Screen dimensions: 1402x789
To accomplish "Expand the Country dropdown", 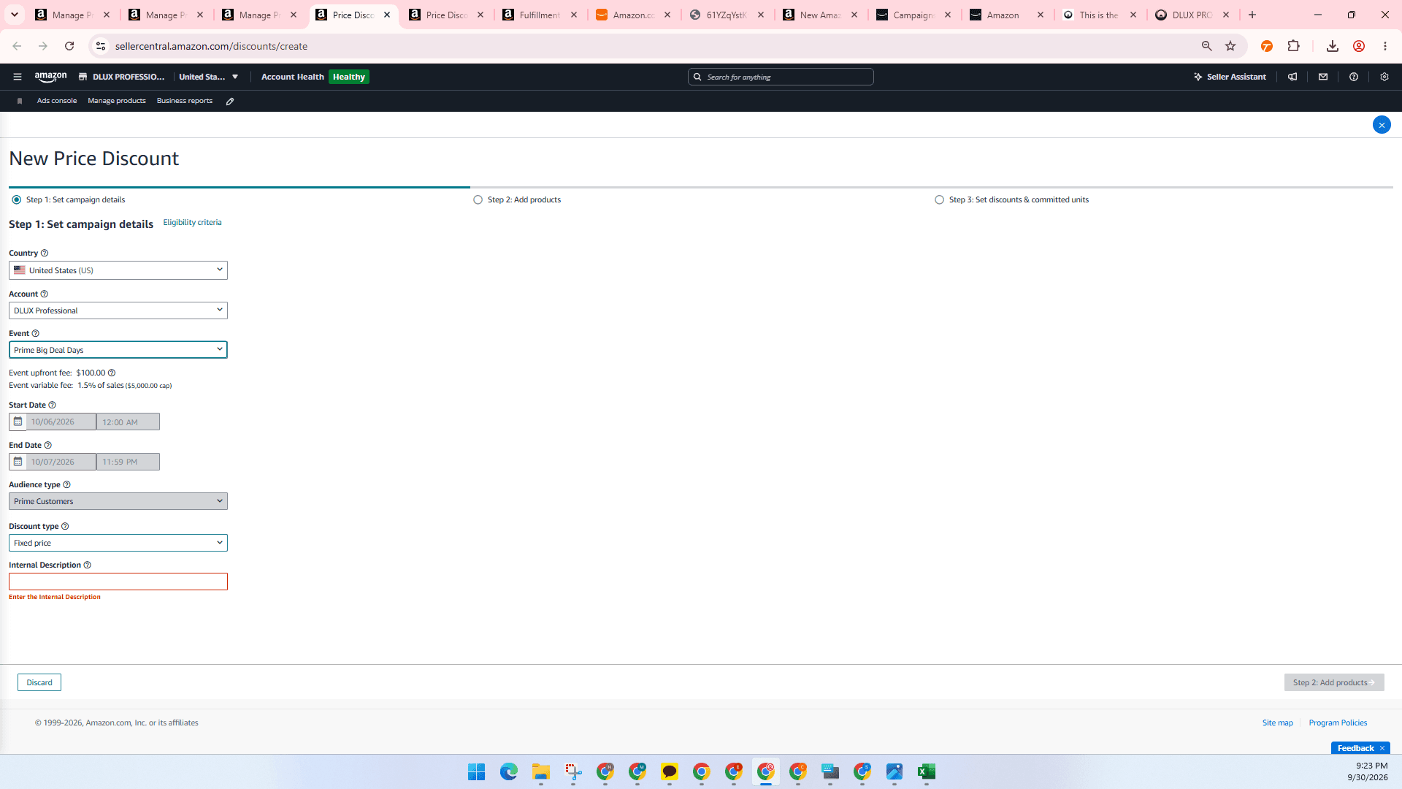I will [118, 270].
